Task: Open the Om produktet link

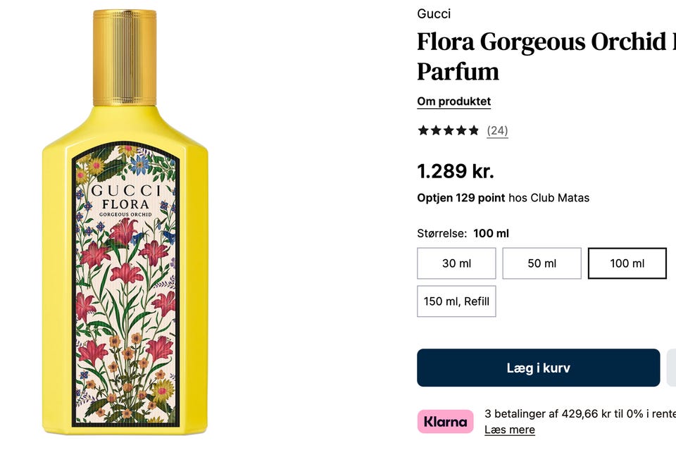Action: coord(453,101)
